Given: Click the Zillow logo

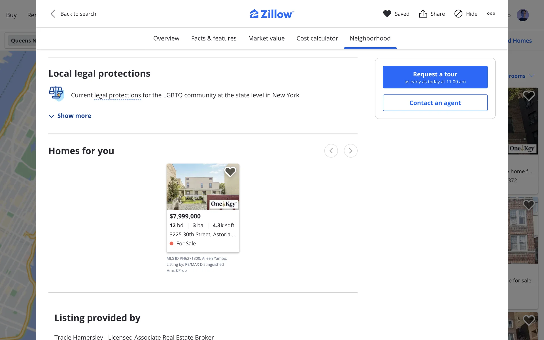Looking at the screenshot, I should 271,14.
